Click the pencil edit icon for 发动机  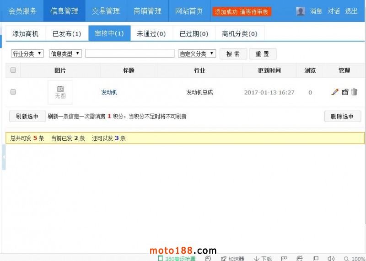click(335, 92)
